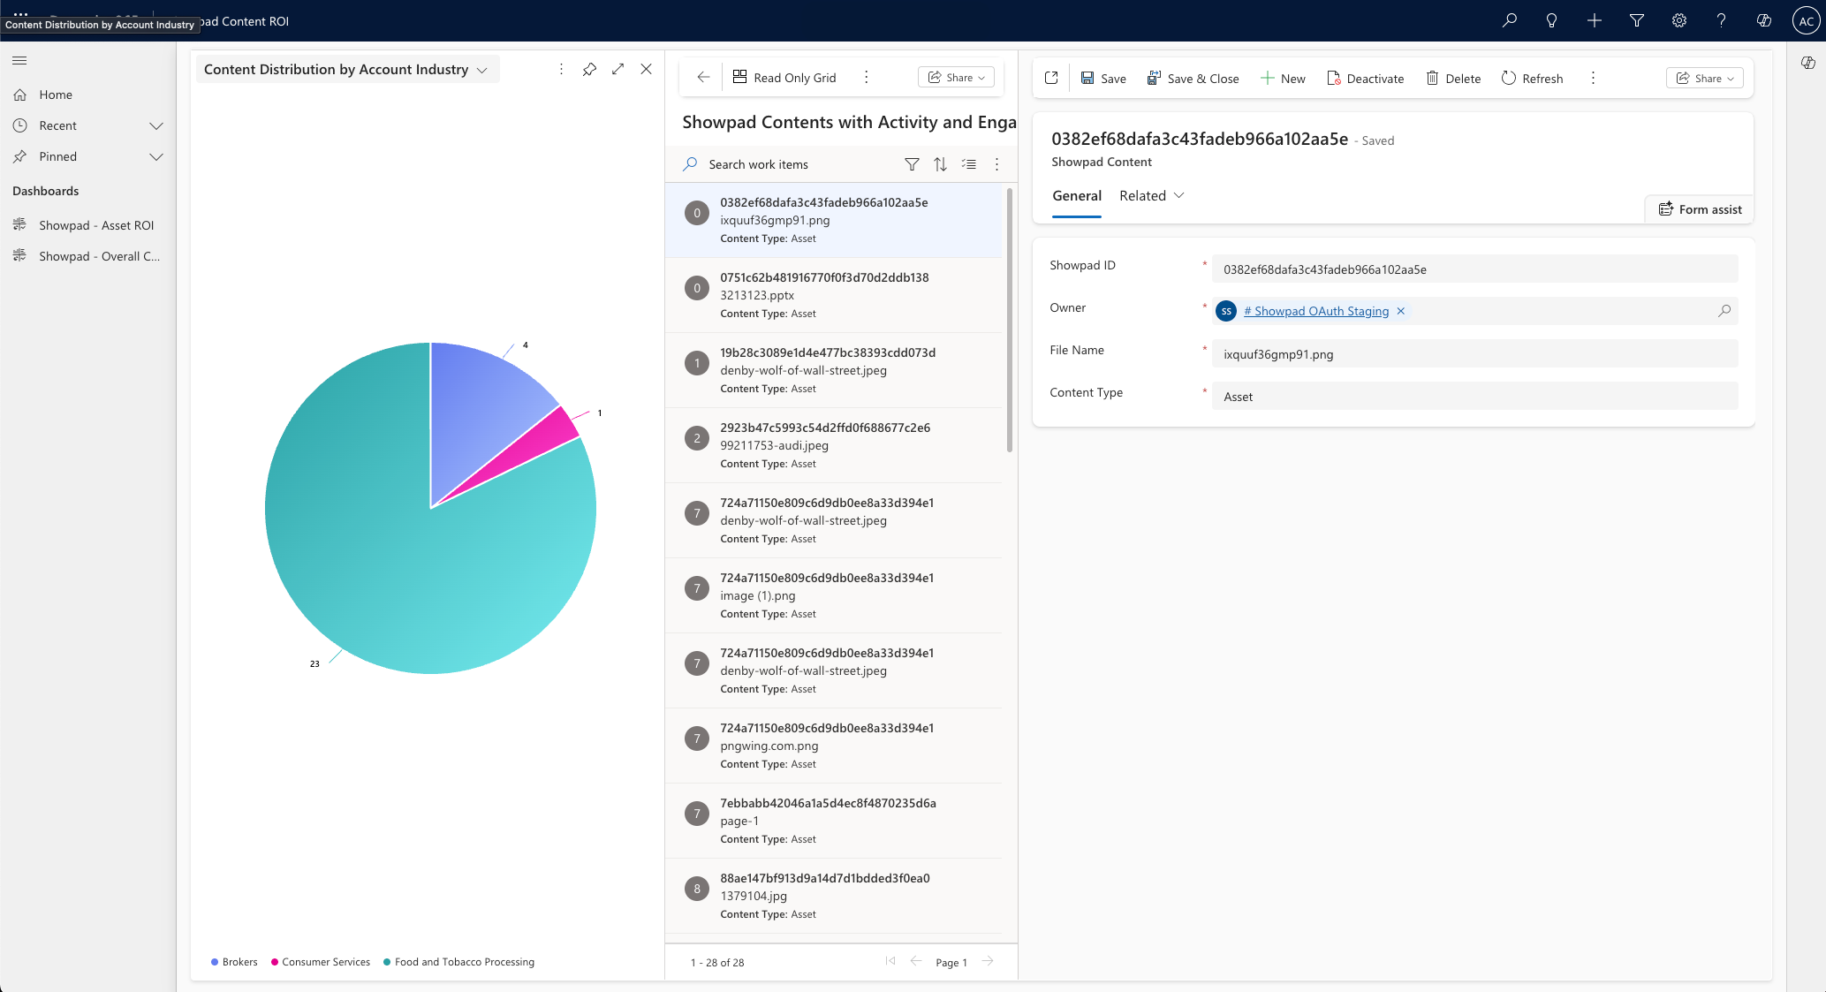Collapse the Pinned section in the sidebar
The height and width of the screenshot is (992, 1826).
click(x=156, y=156)
